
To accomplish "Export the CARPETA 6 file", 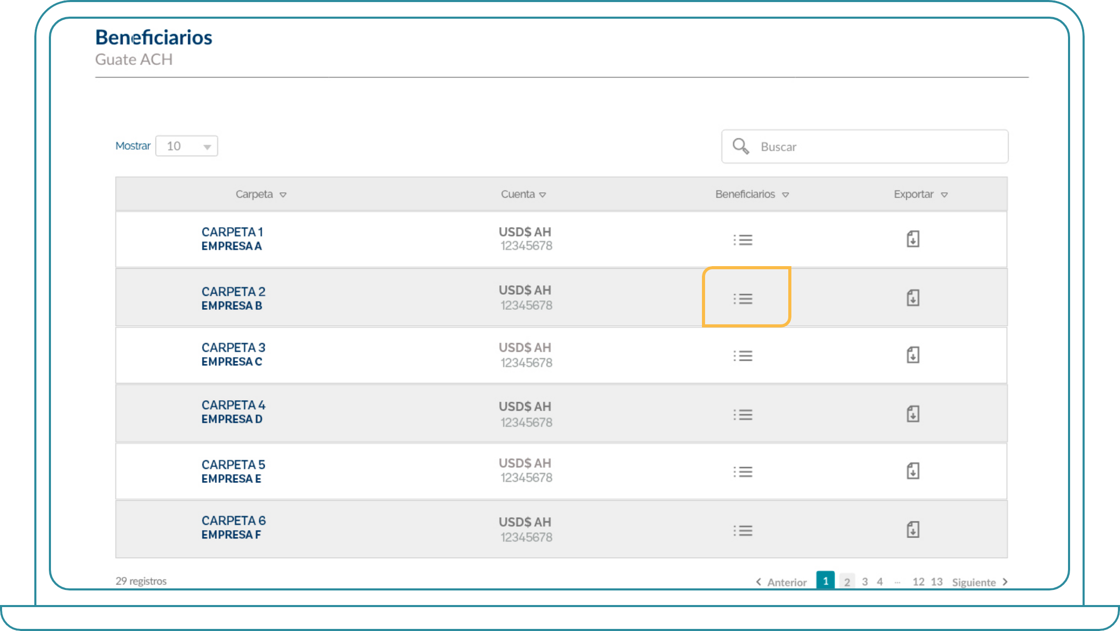I will coord(913,530).
